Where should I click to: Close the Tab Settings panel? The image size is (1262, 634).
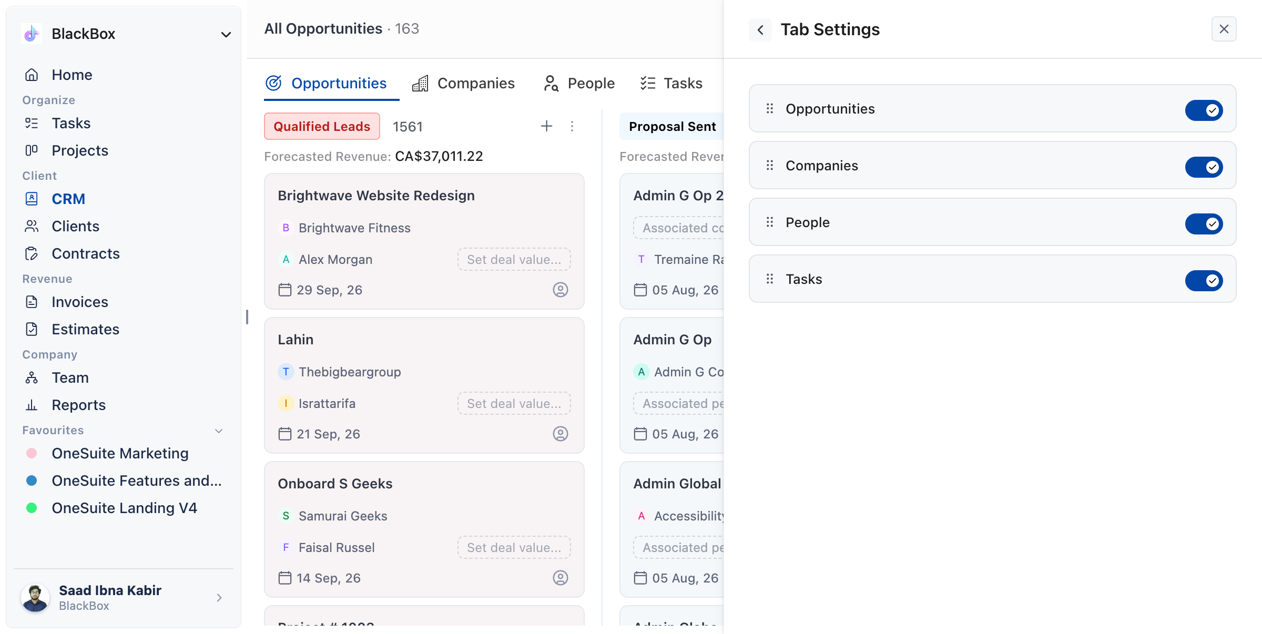pyautogui.click(x=1224, y=29)
